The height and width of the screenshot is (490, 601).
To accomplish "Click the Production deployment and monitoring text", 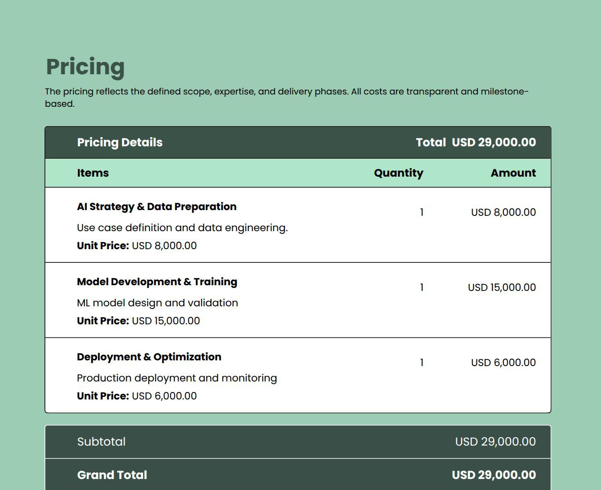I will point(177,378).
